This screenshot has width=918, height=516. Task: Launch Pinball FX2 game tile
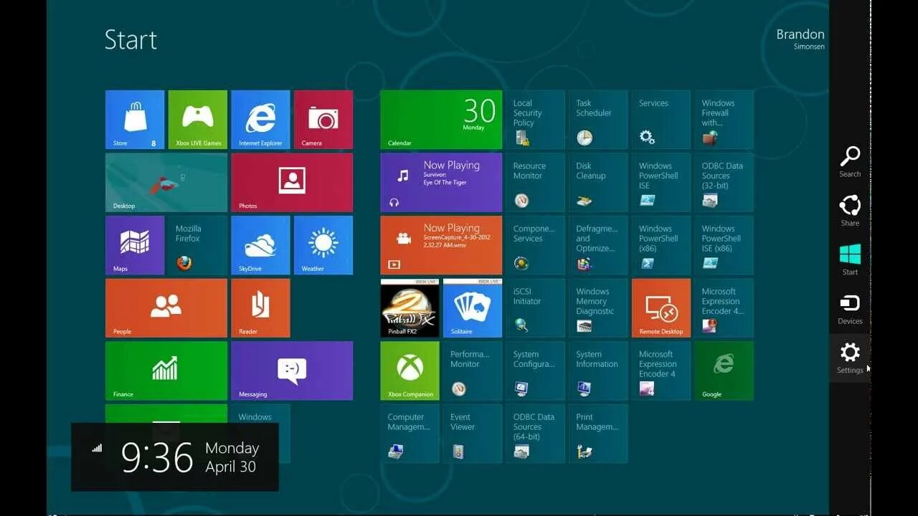(x=410, y=308)
